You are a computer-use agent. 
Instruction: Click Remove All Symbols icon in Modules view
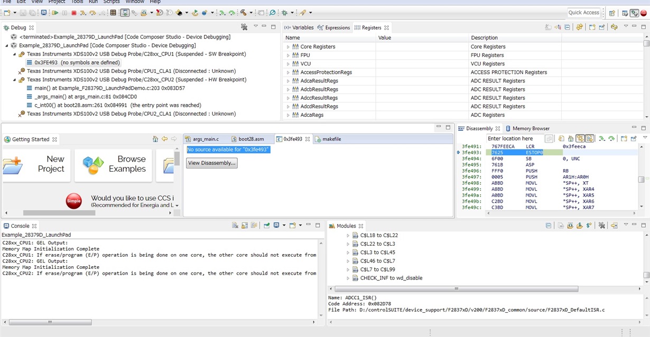[x=602, y=226]
